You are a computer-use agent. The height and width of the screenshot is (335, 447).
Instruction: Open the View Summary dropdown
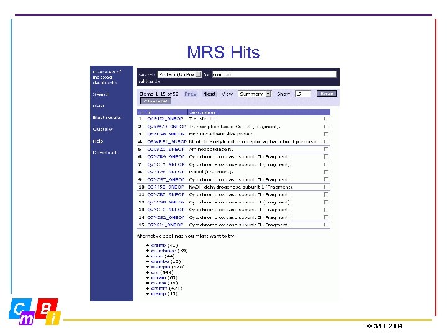[255, 94]
